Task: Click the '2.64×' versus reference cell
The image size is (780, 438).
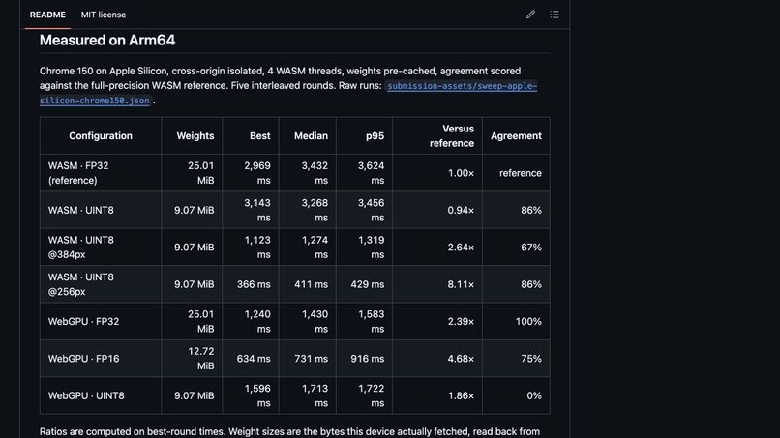Action: 437,248
